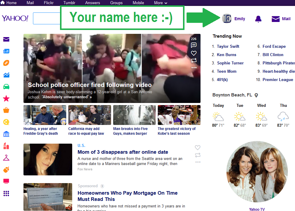This screenshot has height=211, width=295.
Task: Open Mobile in the top navigation bar
Action: tap(138, 3)
